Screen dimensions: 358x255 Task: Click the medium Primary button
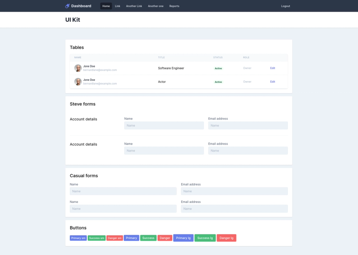coord(131,238)
